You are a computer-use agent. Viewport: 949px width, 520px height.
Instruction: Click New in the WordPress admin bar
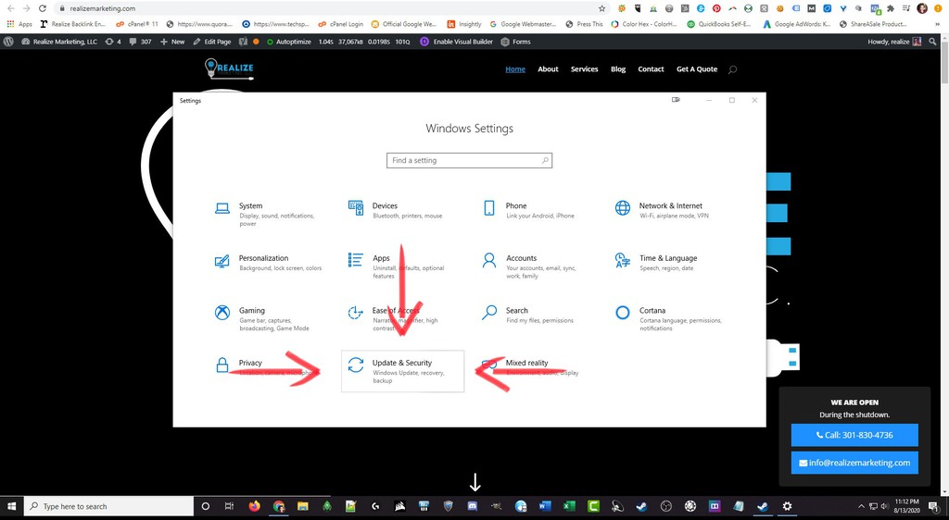click(172, 42)
